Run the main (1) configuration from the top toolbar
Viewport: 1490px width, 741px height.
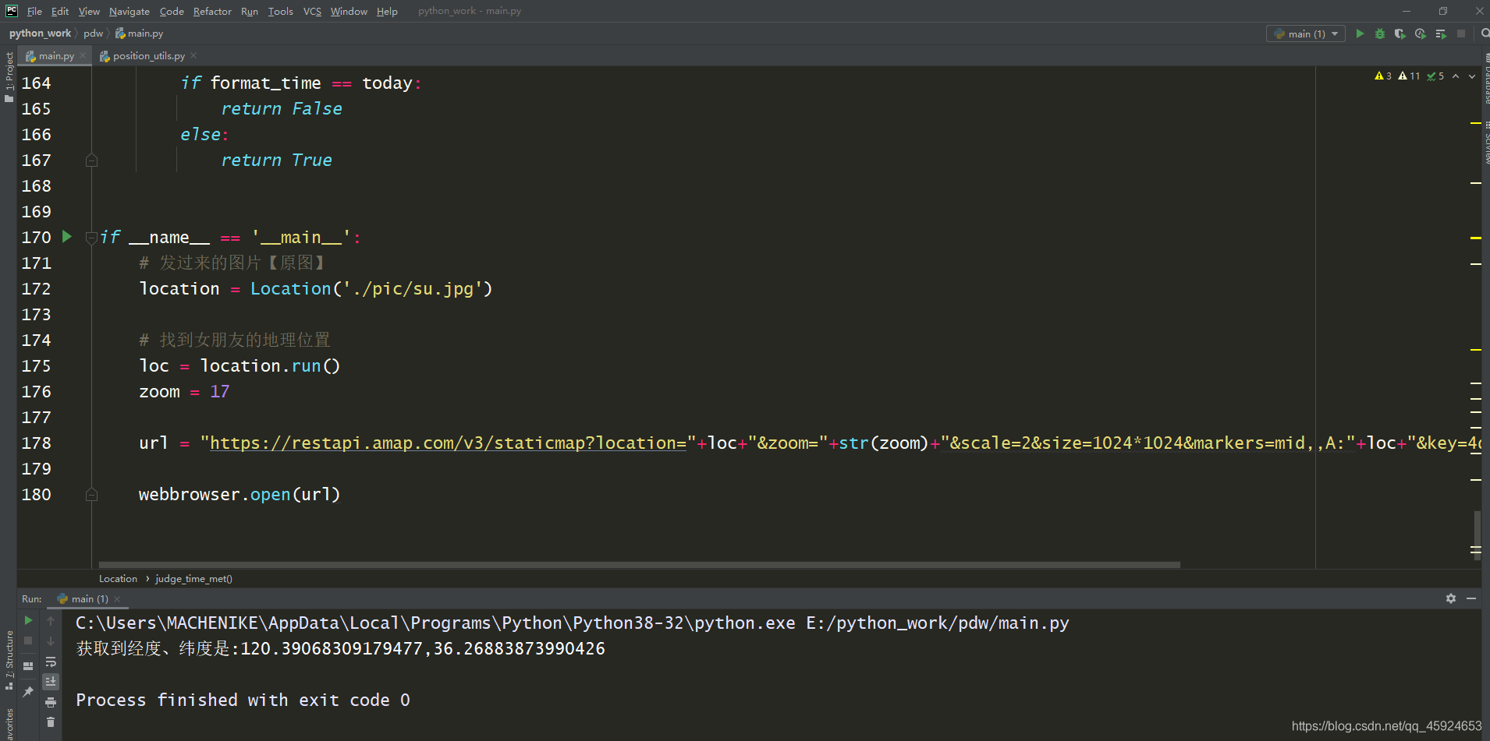click(1360, 34)
